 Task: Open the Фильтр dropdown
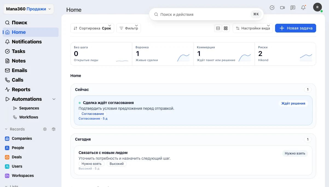point(129,28)
